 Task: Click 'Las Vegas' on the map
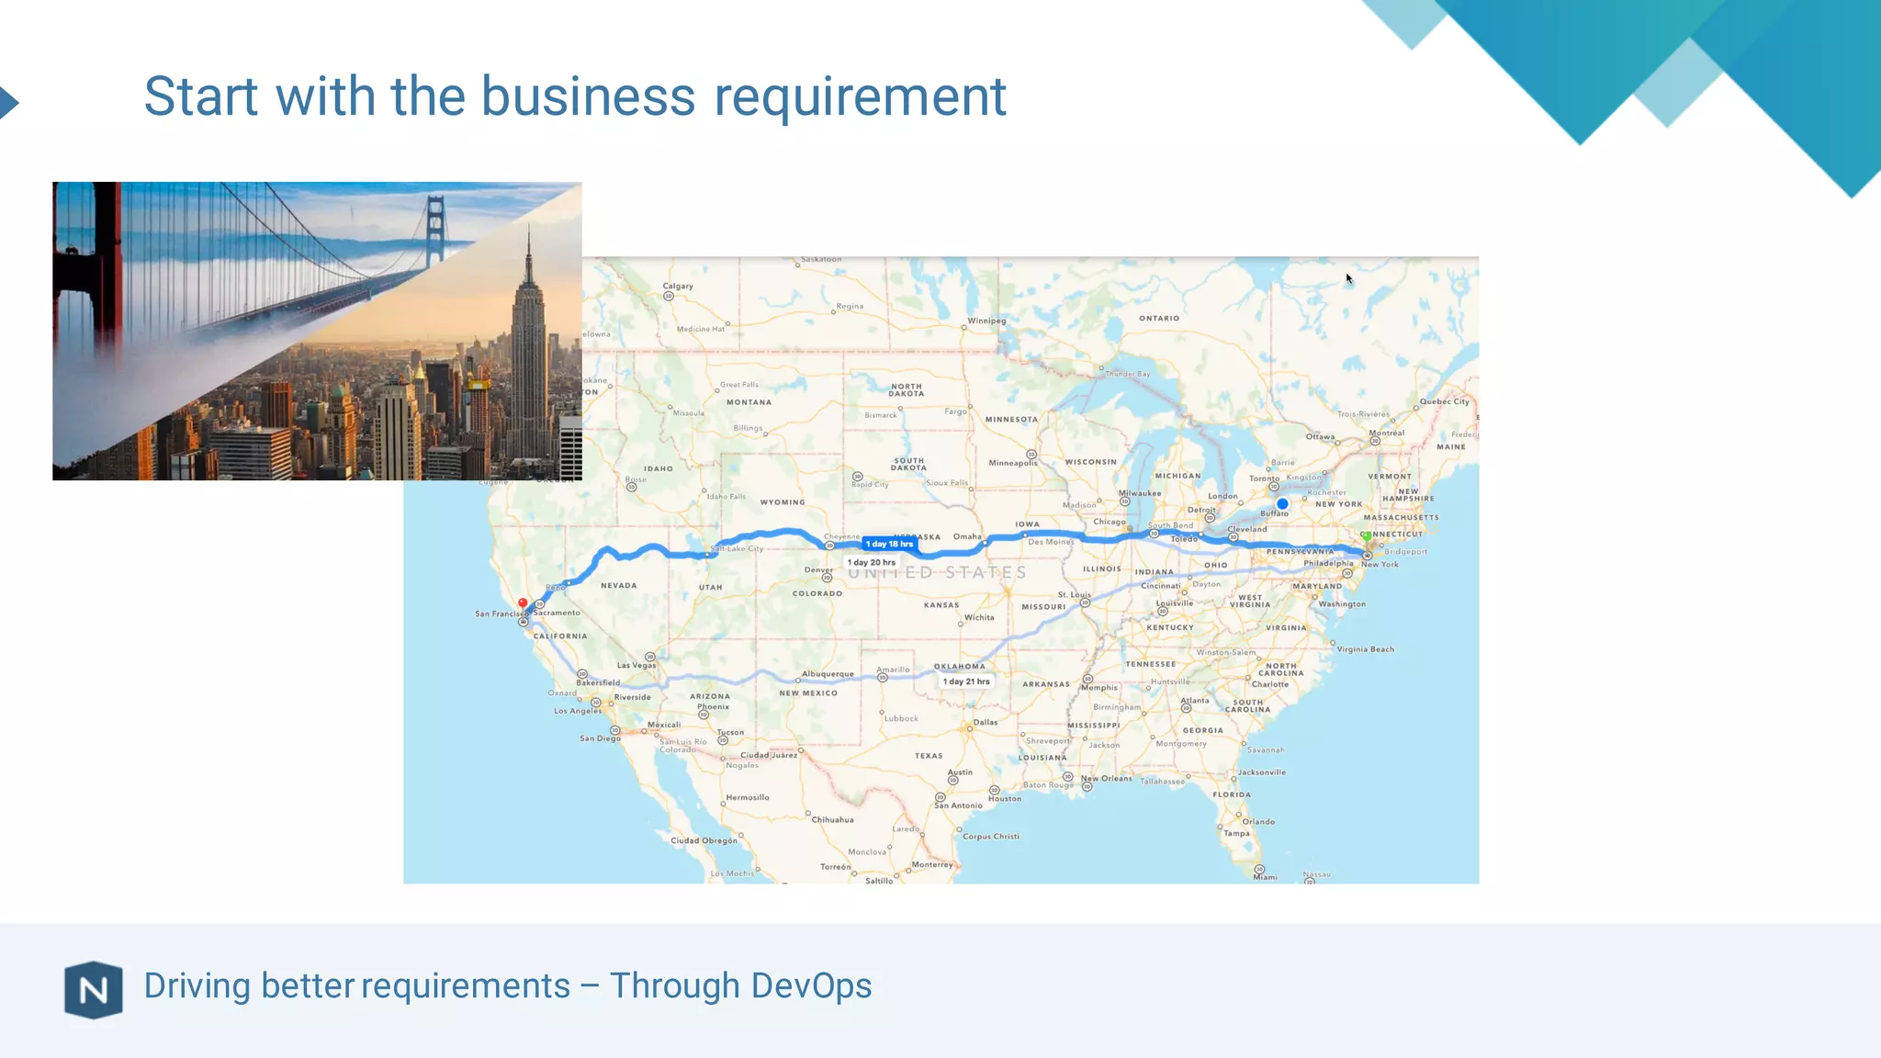coord(636,665)
